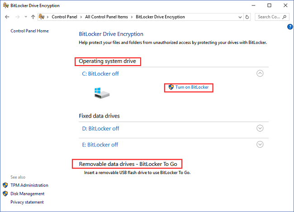Click the Turn on BitLocker link
This screenshot has width=294, height=212.
192,87
